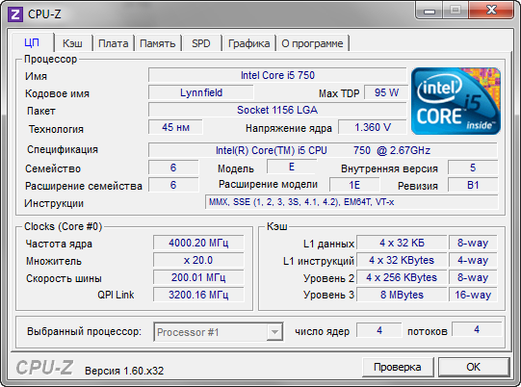Open the Плата tab
This screenshot has width=521, height=387.
click(114, 43)
